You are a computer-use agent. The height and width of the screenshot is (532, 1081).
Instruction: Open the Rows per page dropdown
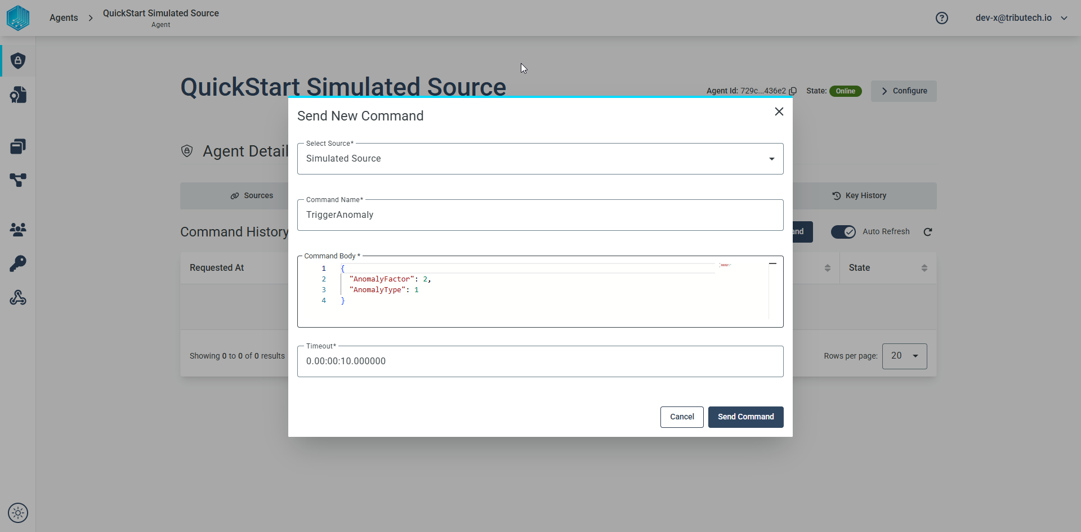click(905, 356)
